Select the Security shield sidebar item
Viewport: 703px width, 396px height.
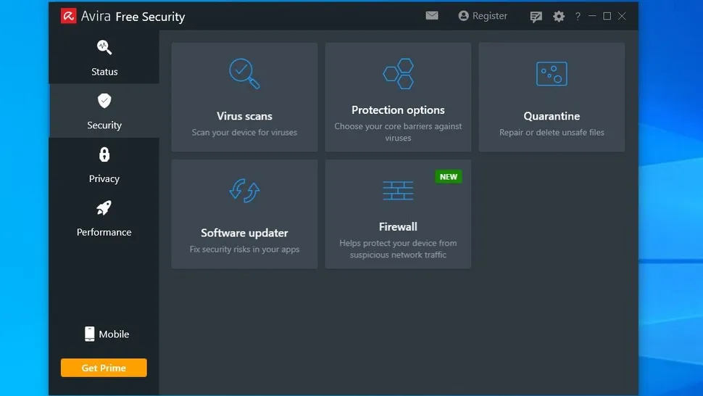(x=104, y=110)
